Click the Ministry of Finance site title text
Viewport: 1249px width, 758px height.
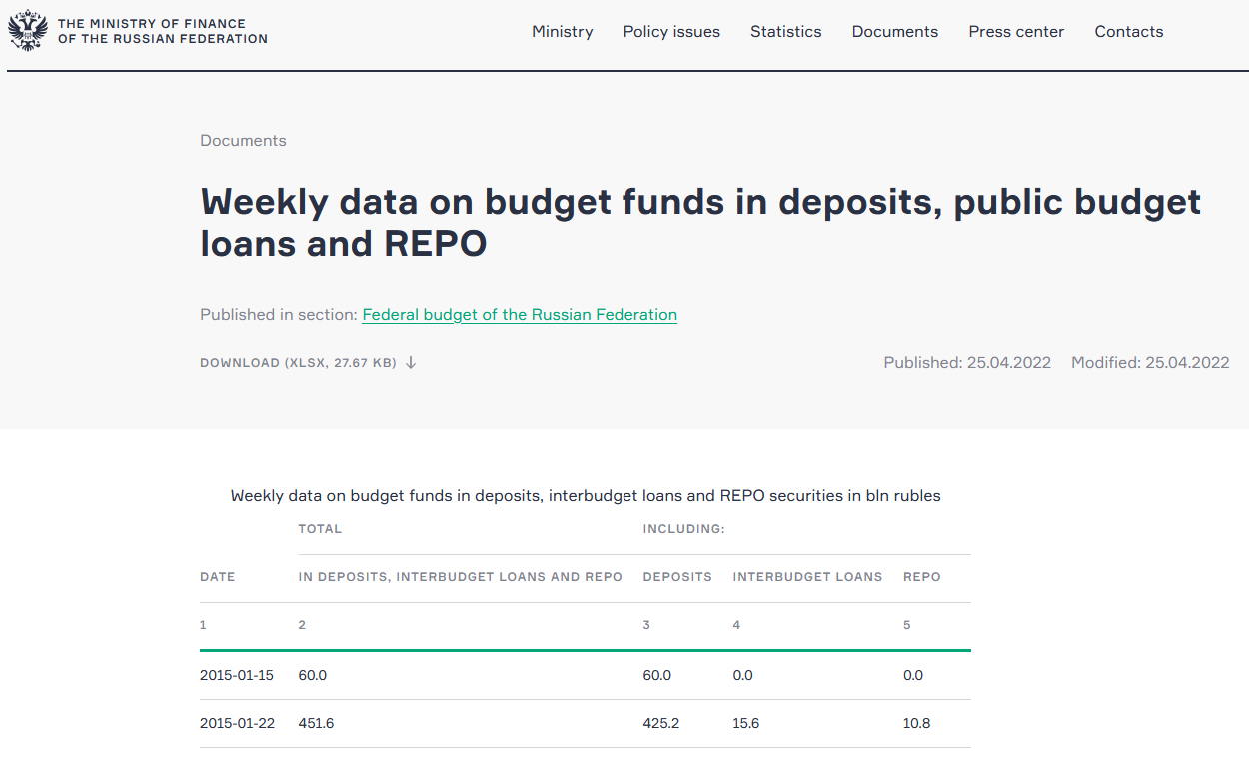[162, 31]
